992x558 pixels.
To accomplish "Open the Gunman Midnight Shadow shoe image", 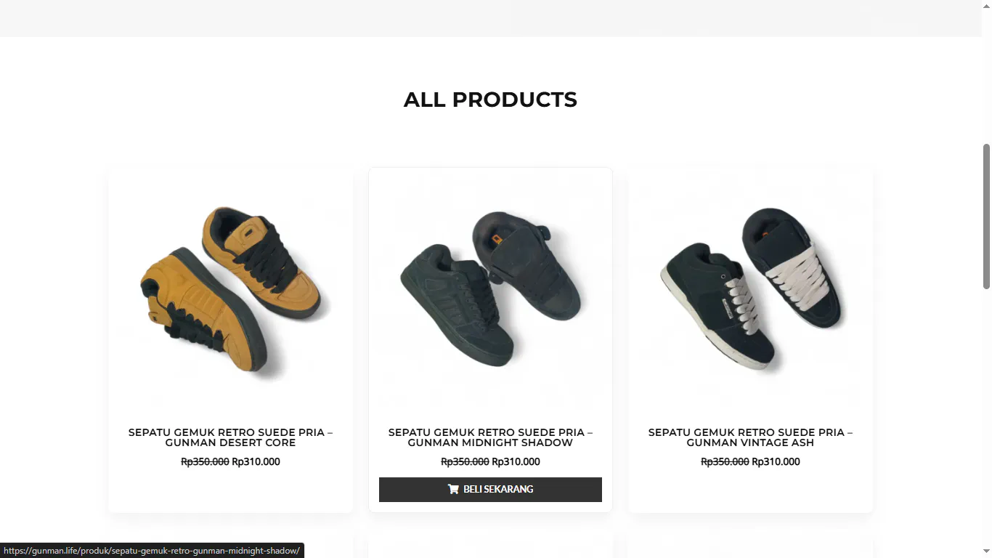I will (490, 291).
